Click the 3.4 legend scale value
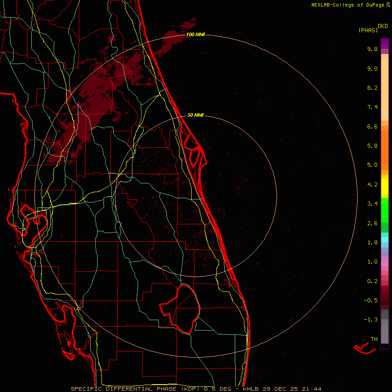 click(x=372, y=204)
